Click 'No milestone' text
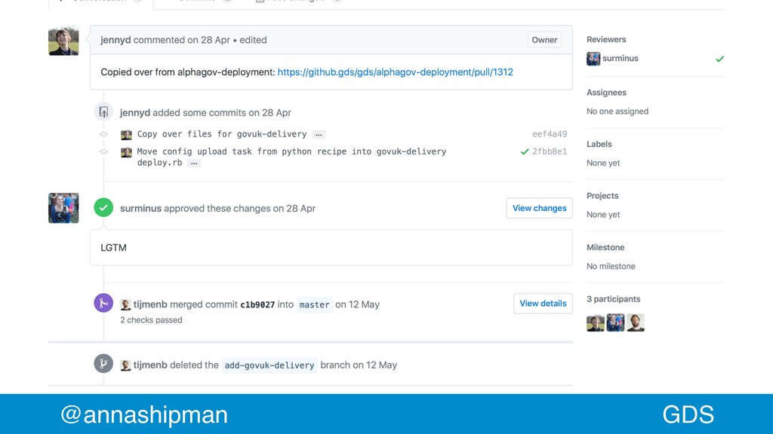This screenshot has height=434, width=773. (611, 266)
